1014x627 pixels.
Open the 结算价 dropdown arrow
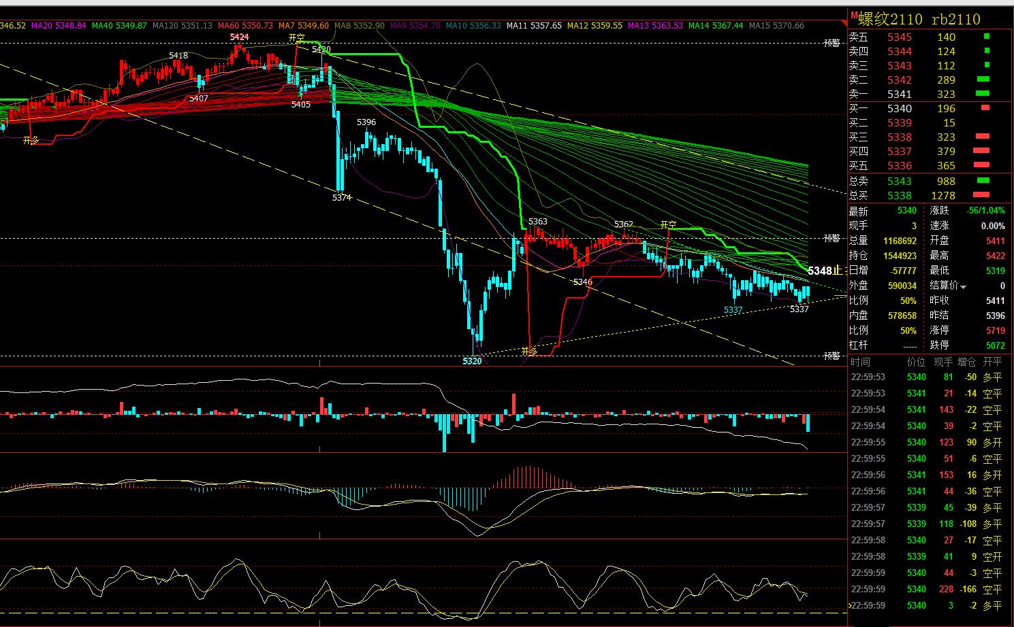pos(964,287)
